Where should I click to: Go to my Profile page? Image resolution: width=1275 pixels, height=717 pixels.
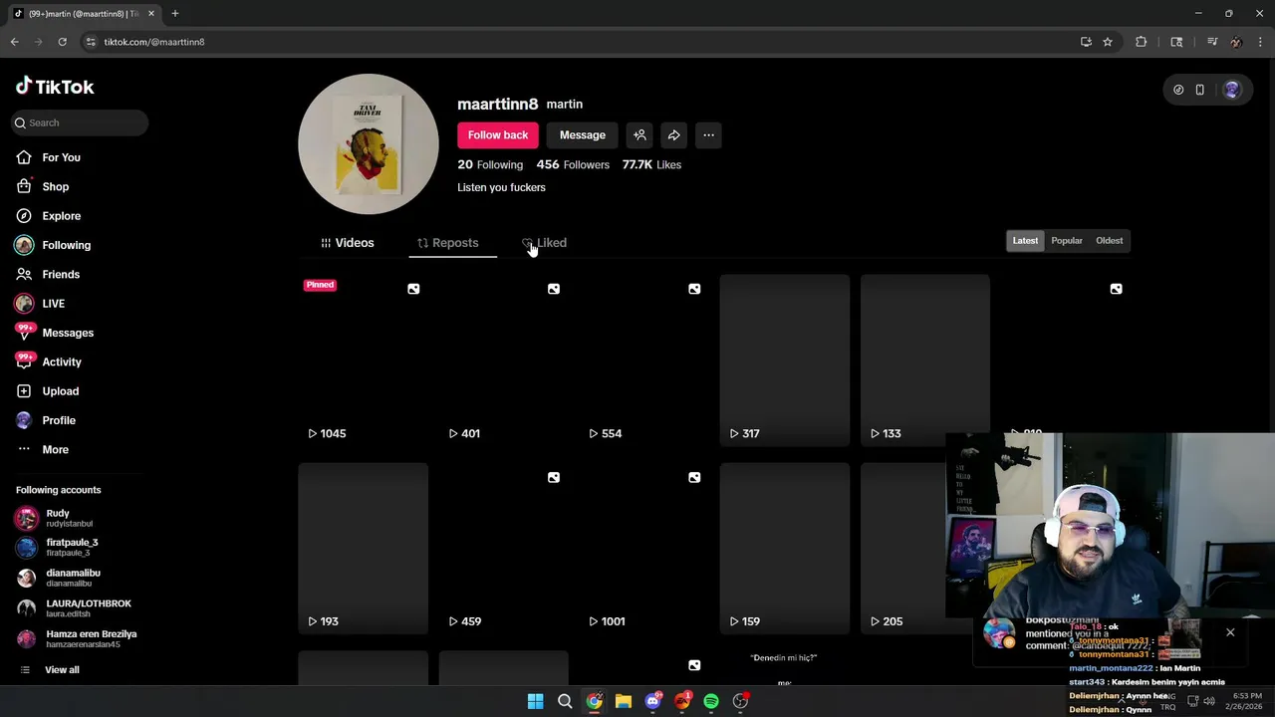pyautogui.click(x=45, y=420)
